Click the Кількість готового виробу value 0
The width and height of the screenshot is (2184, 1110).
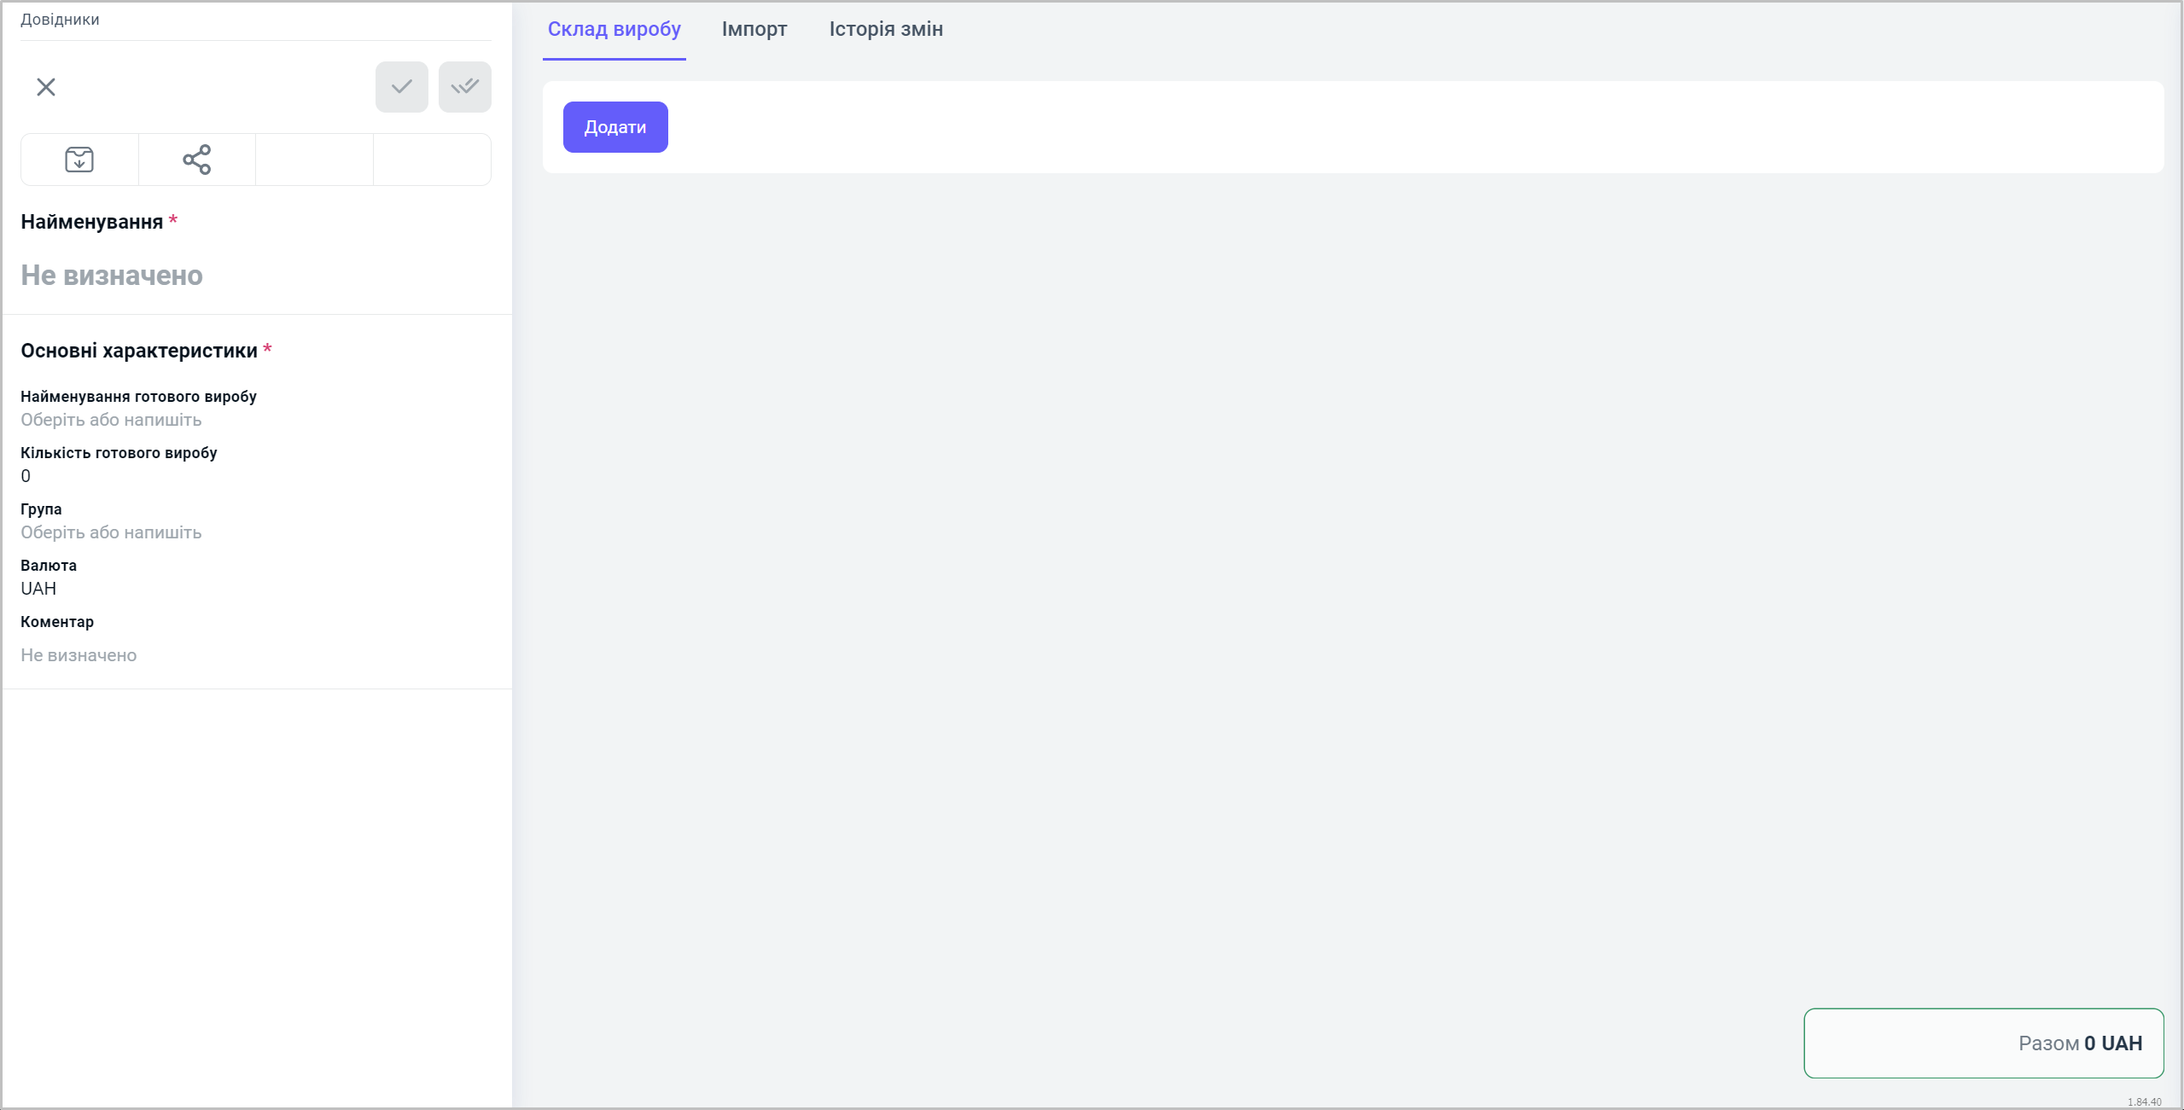pyautogui.click(x=26, y=476)
